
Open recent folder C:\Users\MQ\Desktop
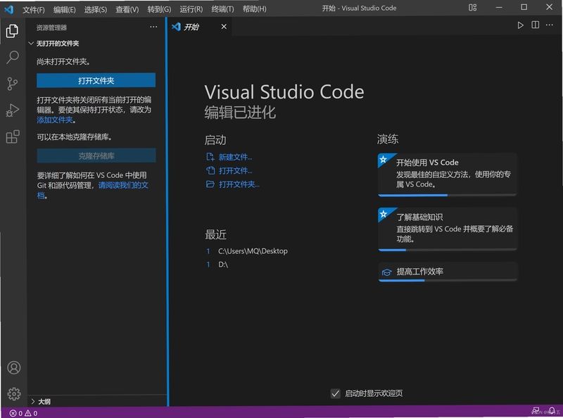pyautogui.click(x=253, y=251)
